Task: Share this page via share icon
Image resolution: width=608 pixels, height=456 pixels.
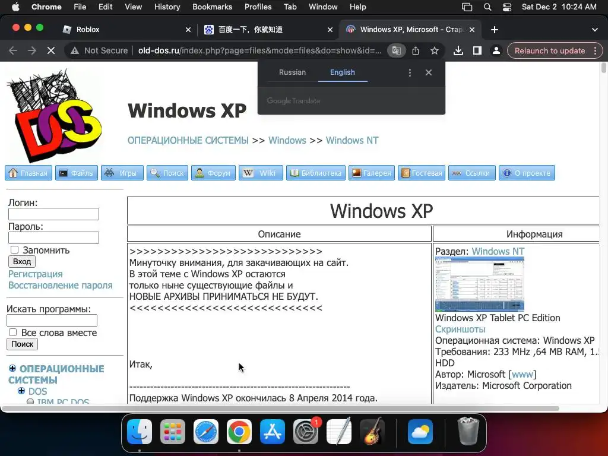Action: 416,51
